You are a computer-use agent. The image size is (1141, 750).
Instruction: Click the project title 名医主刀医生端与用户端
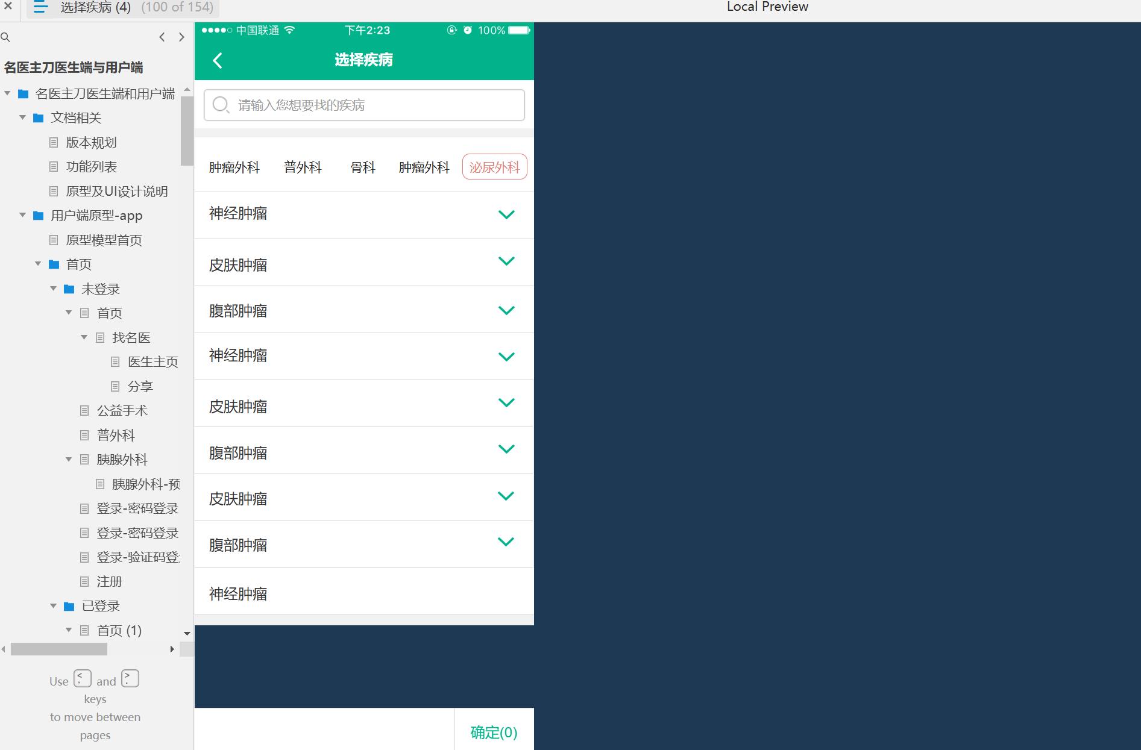[x=74, y=67]
